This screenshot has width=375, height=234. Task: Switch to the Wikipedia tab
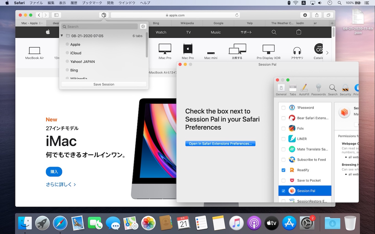[187, 23]
